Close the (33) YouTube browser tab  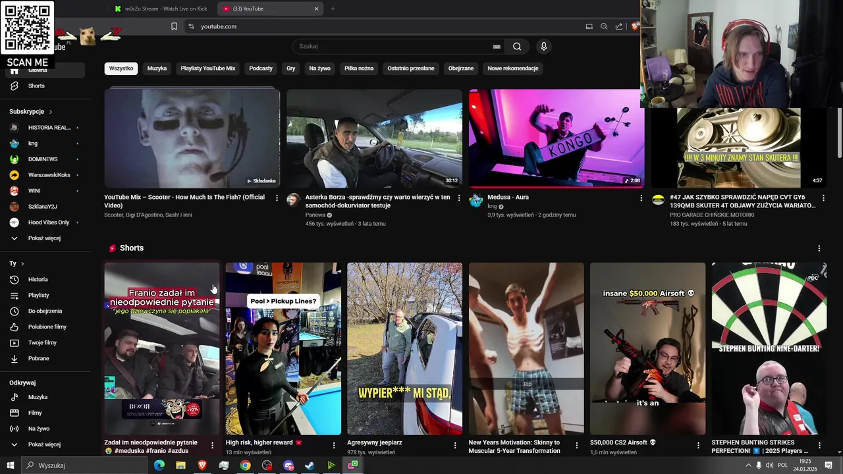(x=316, y=9)
